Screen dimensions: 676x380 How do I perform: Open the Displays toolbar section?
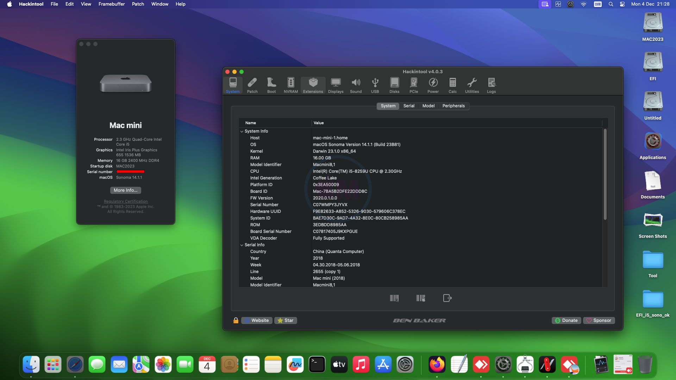click(336, 85)
